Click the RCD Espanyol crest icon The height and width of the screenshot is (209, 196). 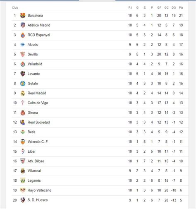coord(23,35)
